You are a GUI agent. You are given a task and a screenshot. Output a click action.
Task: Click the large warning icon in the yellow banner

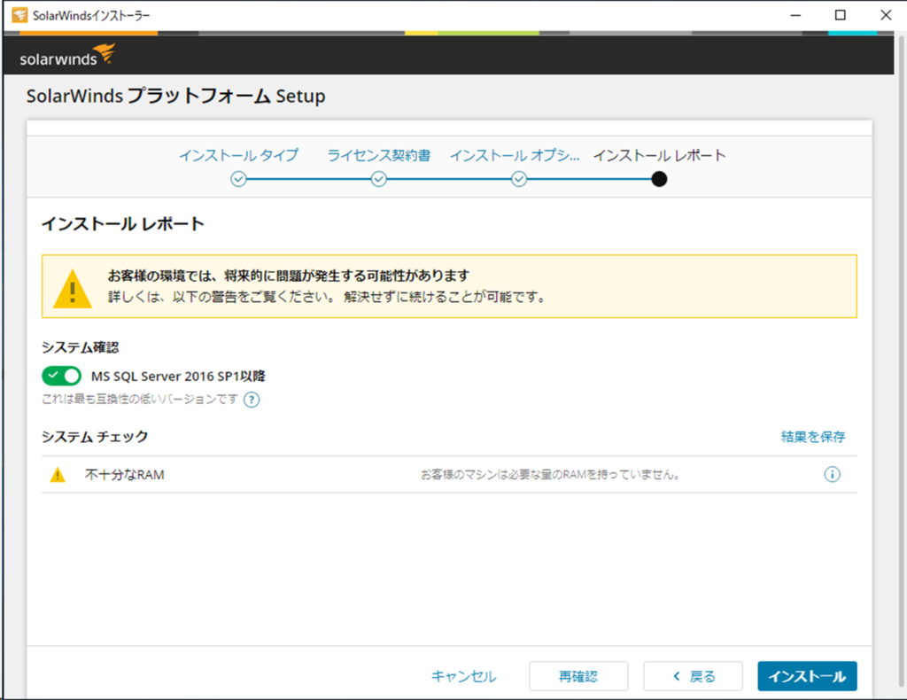pyautogui.click(x=73, y=289)
